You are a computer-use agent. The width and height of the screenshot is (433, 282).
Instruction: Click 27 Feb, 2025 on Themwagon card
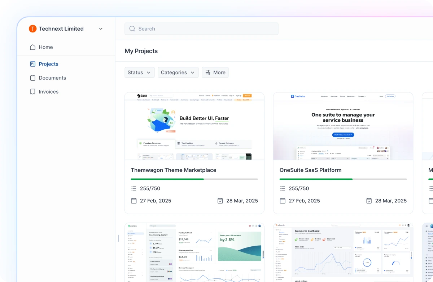(x=156, y=201)
